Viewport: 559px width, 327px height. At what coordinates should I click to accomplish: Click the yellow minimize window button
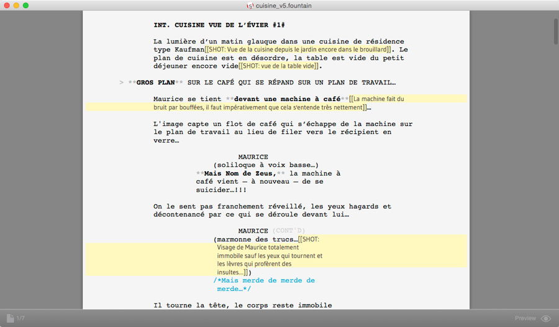(16, 6)
